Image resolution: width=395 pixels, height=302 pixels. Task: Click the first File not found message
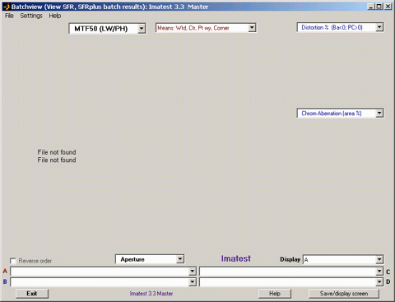[x=57, y=152]
